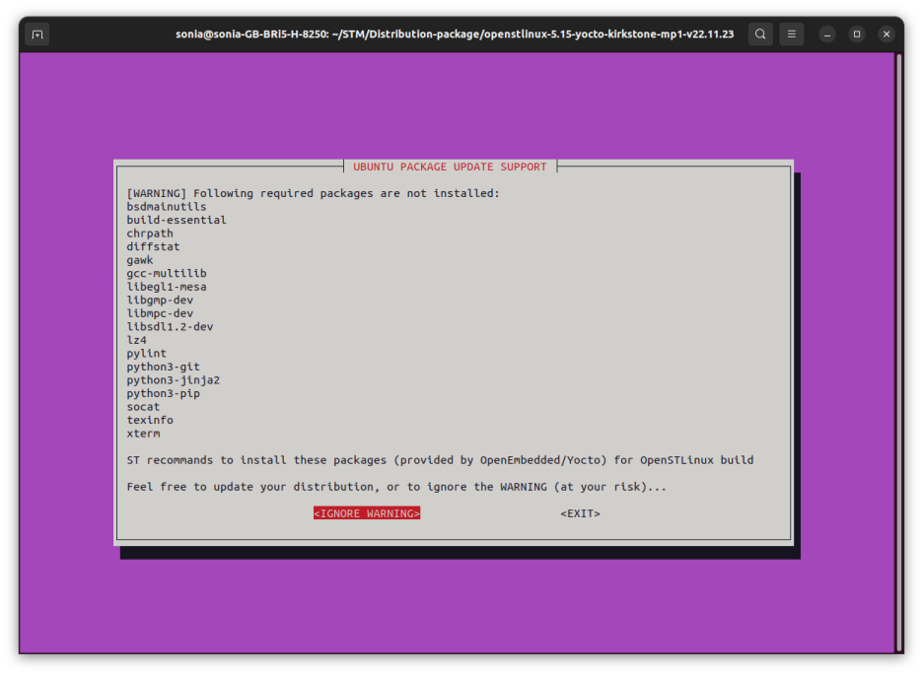Click the UBUNTU PACKAGE UPDATE SUPPORT title

450,167
